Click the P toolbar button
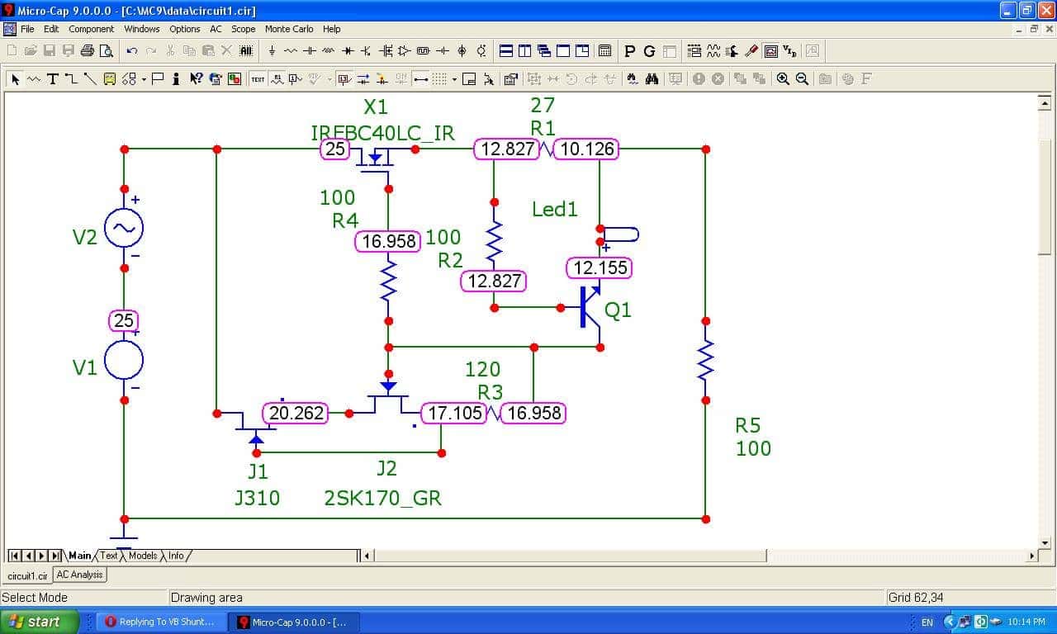Image resolution: width=1057 pixels, height=634 pixels. 630,51
